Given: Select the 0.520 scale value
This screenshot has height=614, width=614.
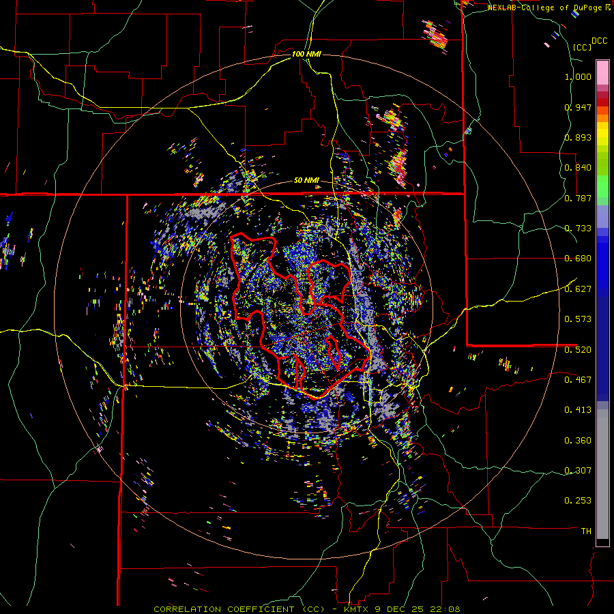Looking at the screenshot, I should (x=578, y=349).
